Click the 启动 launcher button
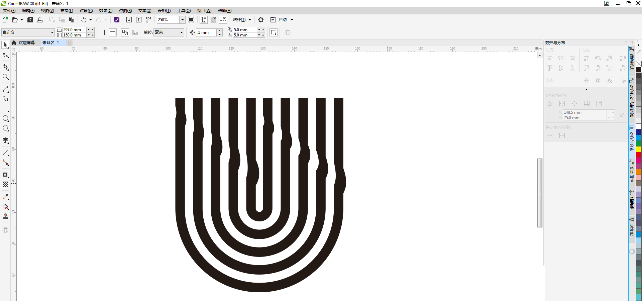The width and height of the screenshot is (642, 301). [x=283, y=20]
